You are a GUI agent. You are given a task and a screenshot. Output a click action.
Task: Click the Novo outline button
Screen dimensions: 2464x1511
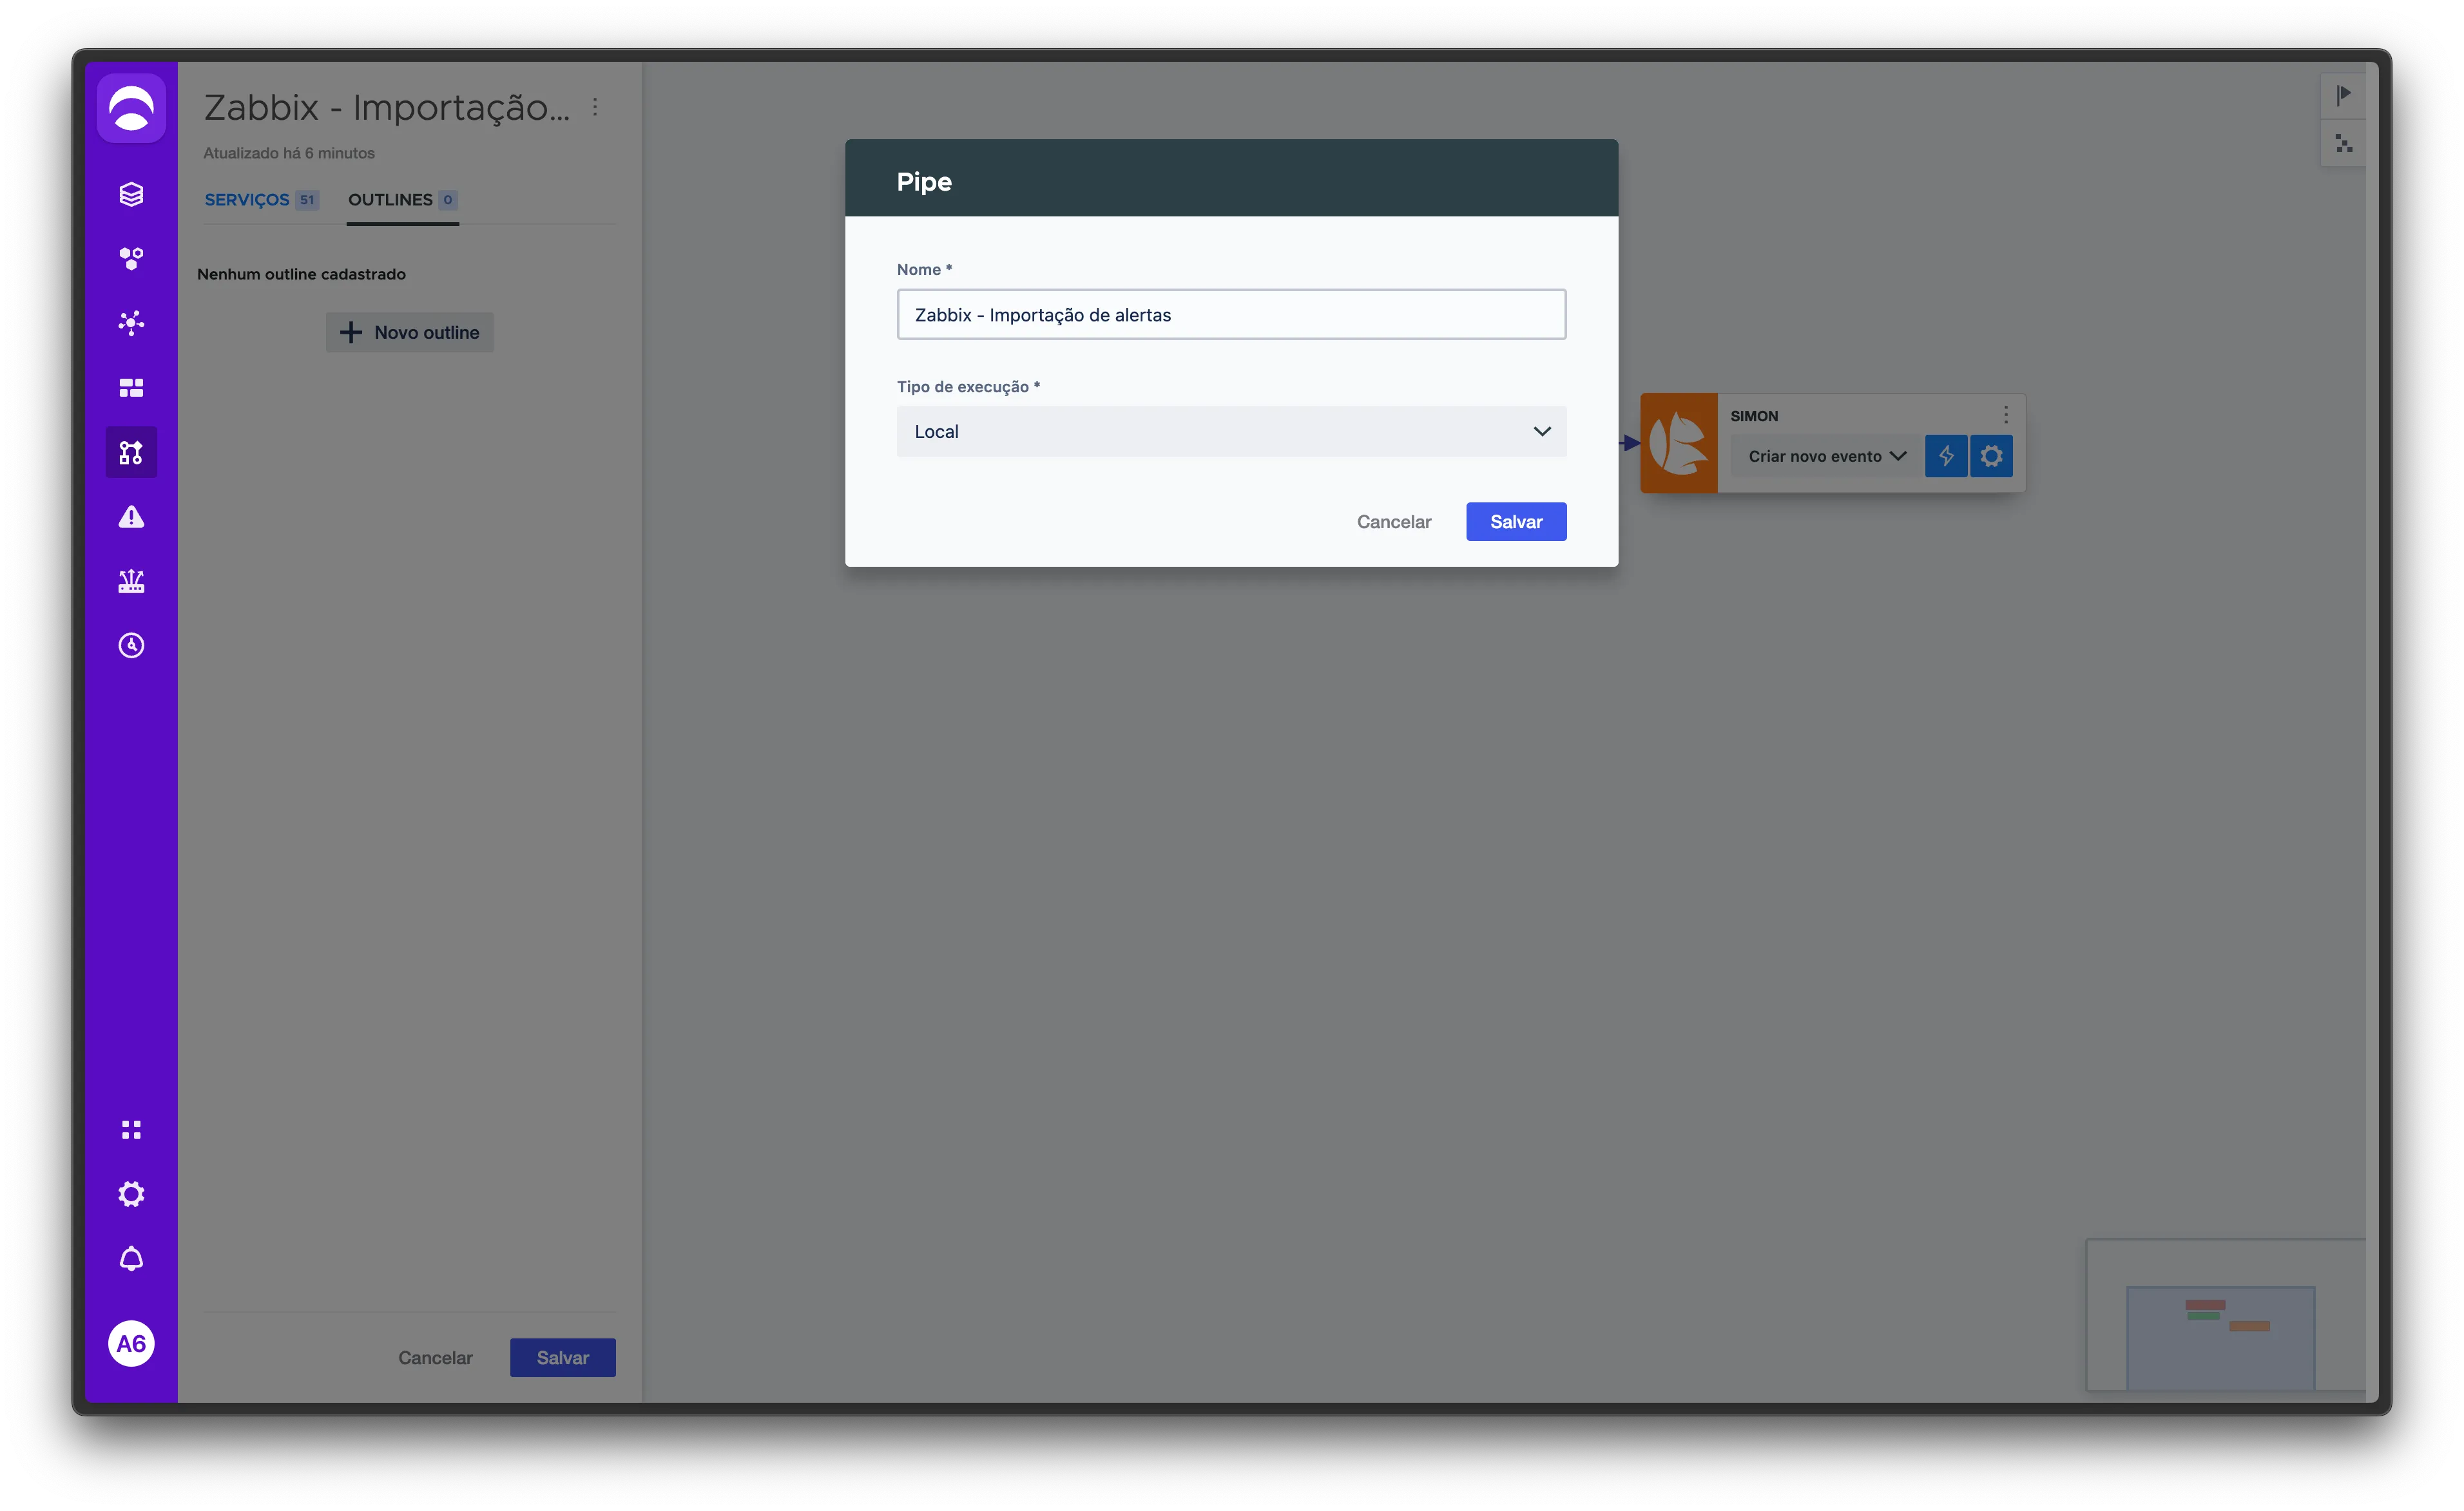[410, 333]
